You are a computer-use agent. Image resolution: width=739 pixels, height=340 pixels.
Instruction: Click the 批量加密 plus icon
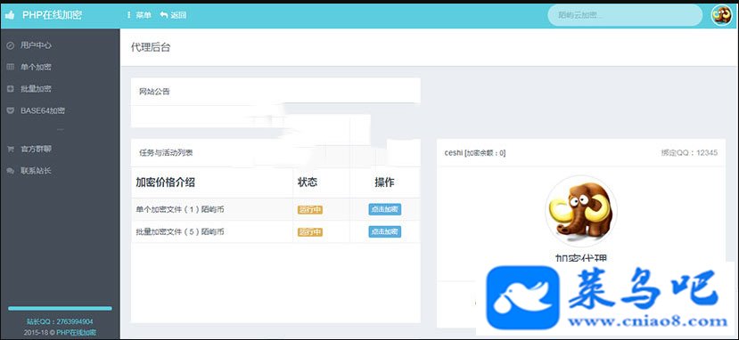[x=10, y=89]
